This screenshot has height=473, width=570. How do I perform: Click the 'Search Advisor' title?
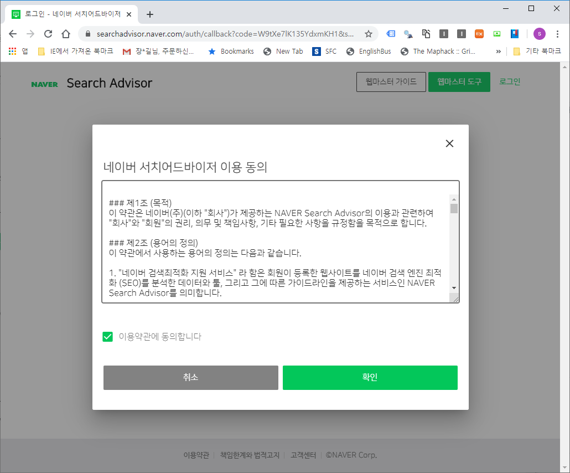tap(110, 83)
